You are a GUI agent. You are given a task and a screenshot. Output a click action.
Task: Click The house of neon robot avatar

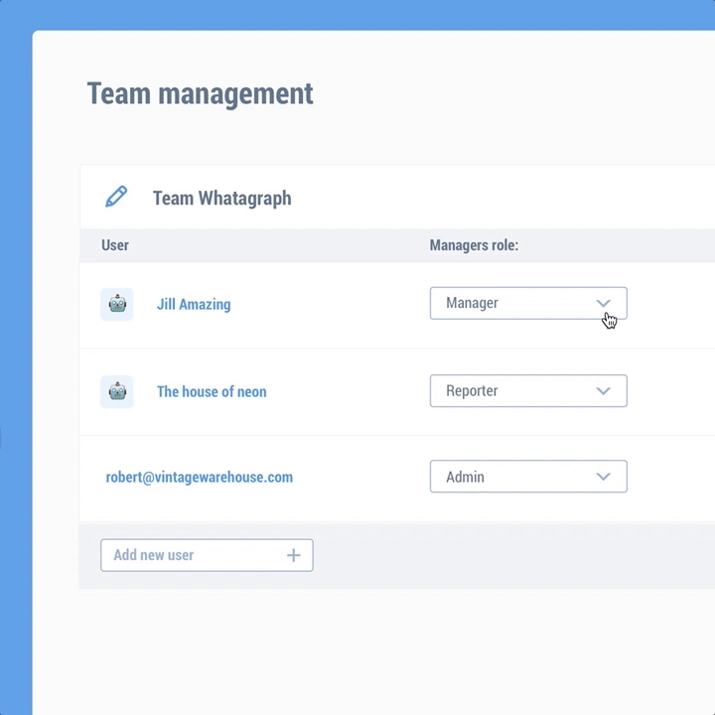click(117, 391)
